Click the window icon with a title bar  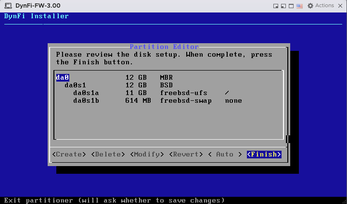click(x=291, y=6)
